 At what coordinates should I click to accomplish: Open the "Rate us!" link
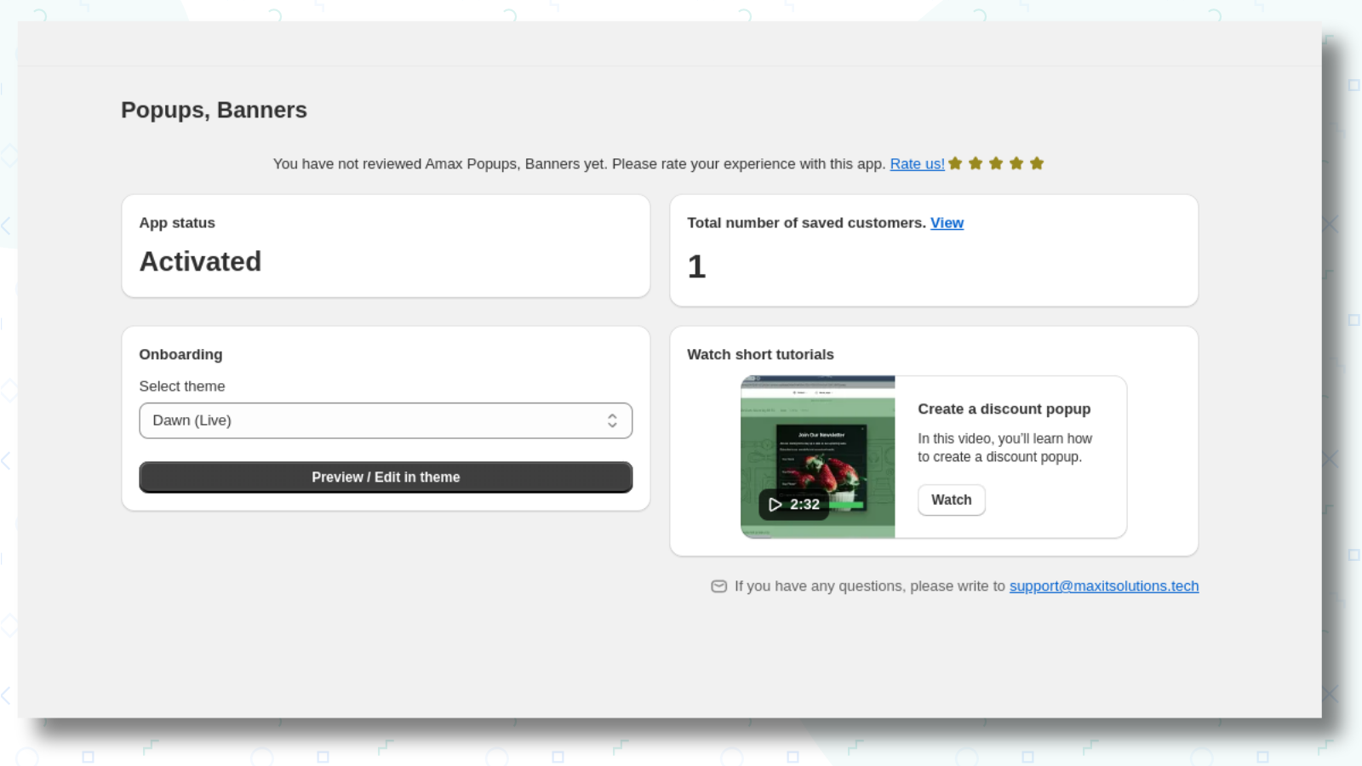point(917,164)
